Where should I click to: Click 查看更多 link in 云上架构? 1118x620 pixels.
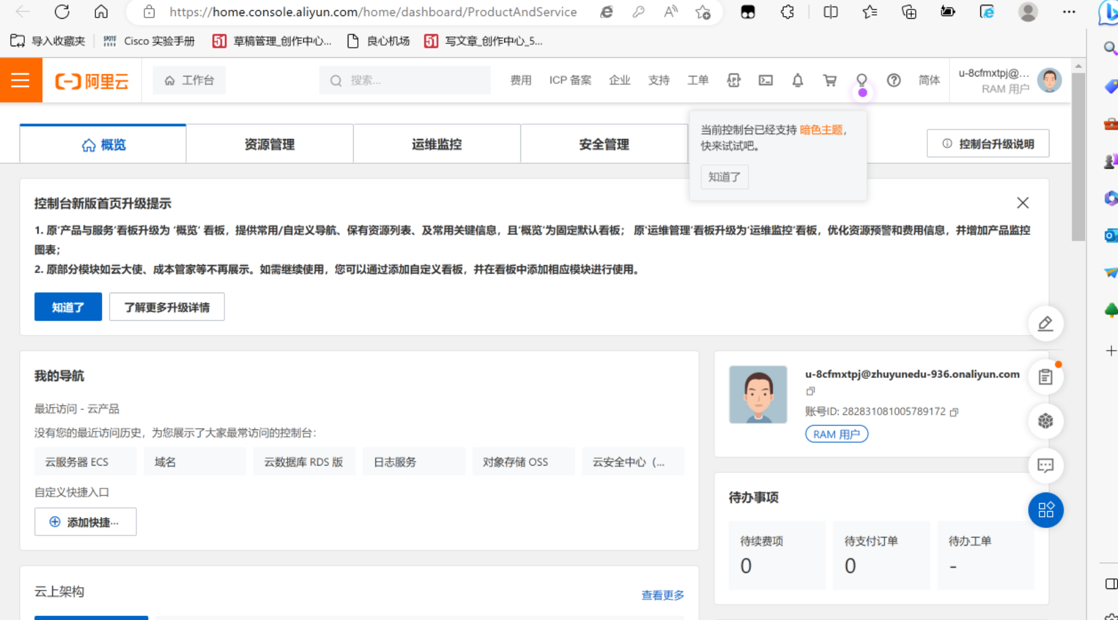click(663, 595)
